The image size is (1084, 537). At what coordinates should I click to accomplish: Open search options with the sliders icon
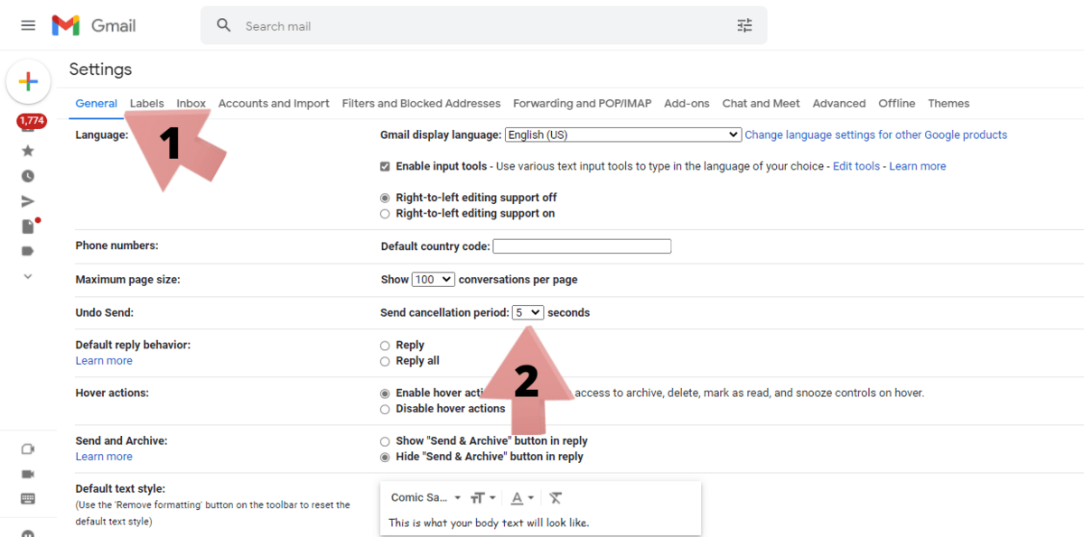tap(744, 25)
